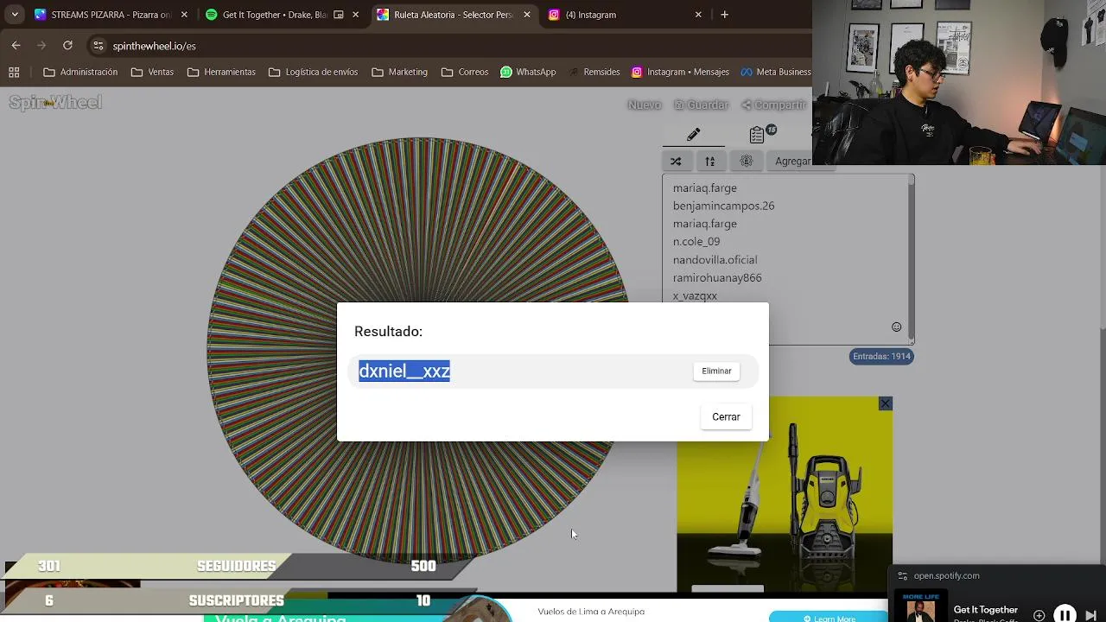Image resolution: width=1106 pixels, height=622 pixels.
Task: Sort the entries alphabetically
Action: [709, 161]
